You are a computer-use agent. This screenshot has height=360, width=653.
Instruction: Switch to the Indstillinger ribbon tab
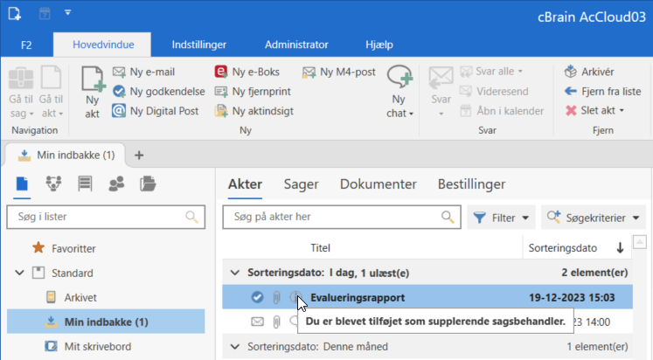(198, 45)
